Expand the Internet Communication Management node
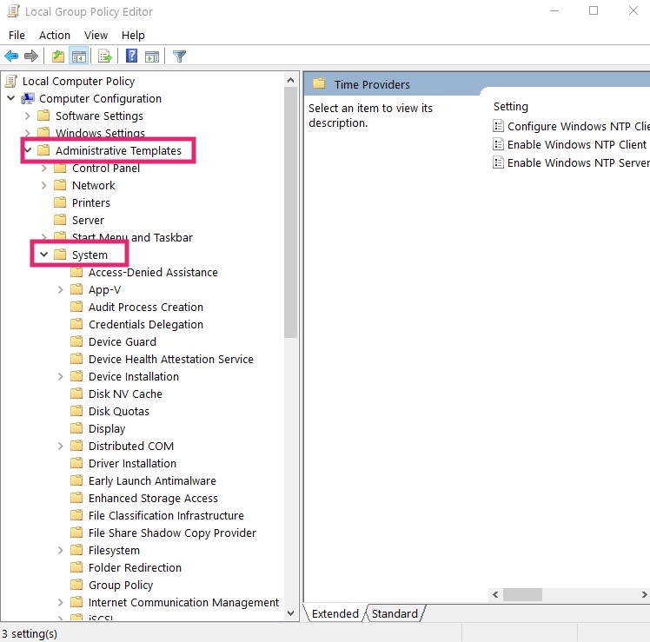The width and height of the screenshot is (650, 642). click(x=61, y=602)
